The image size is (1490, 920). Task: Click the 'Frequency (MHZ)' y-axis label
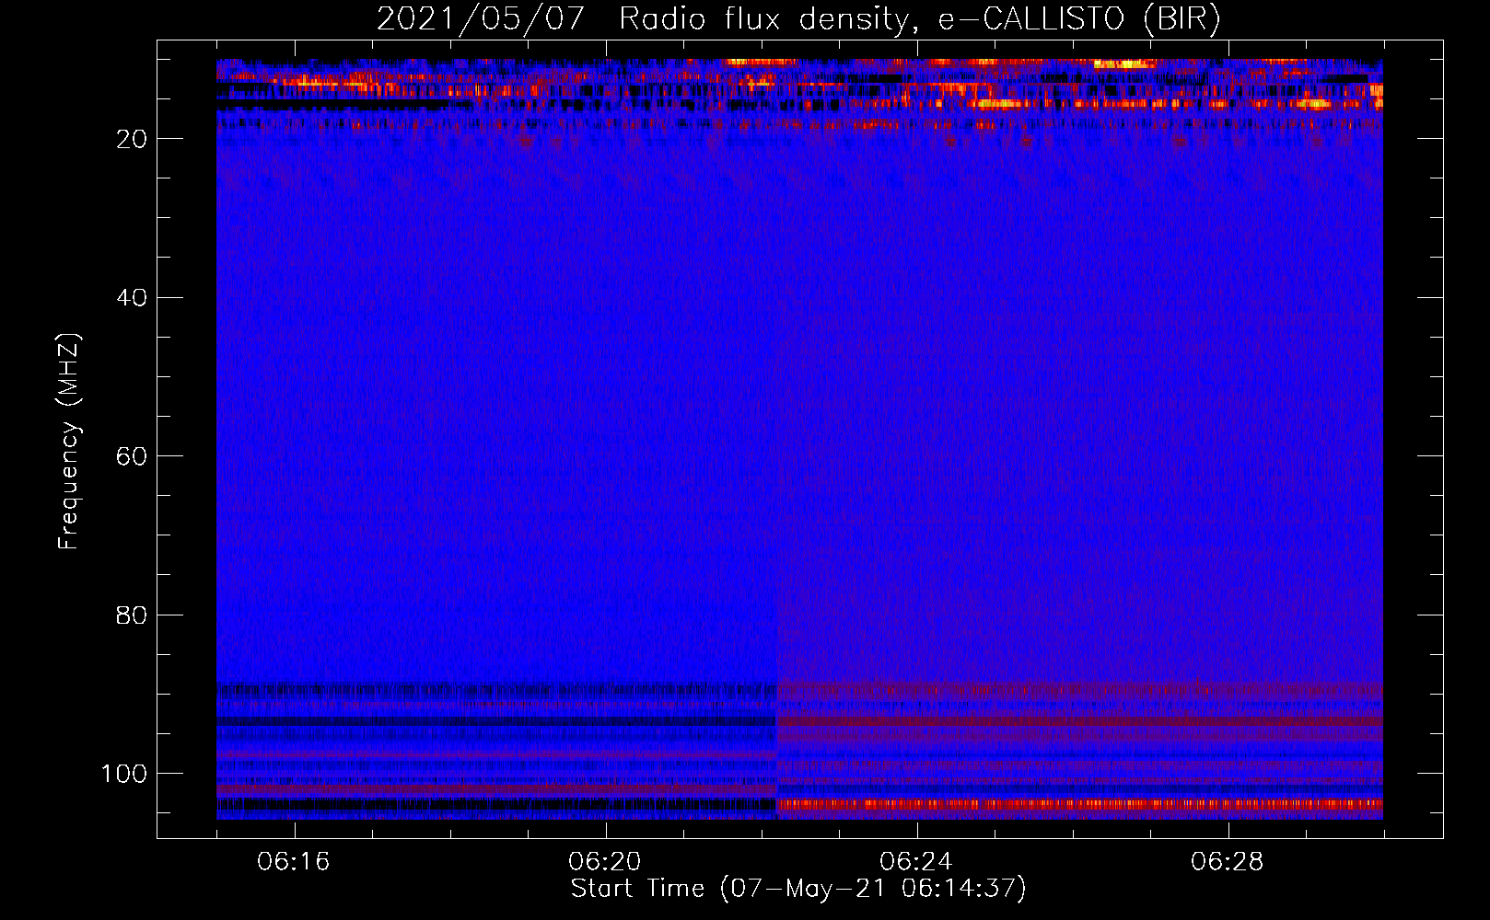tap(69, 442)
